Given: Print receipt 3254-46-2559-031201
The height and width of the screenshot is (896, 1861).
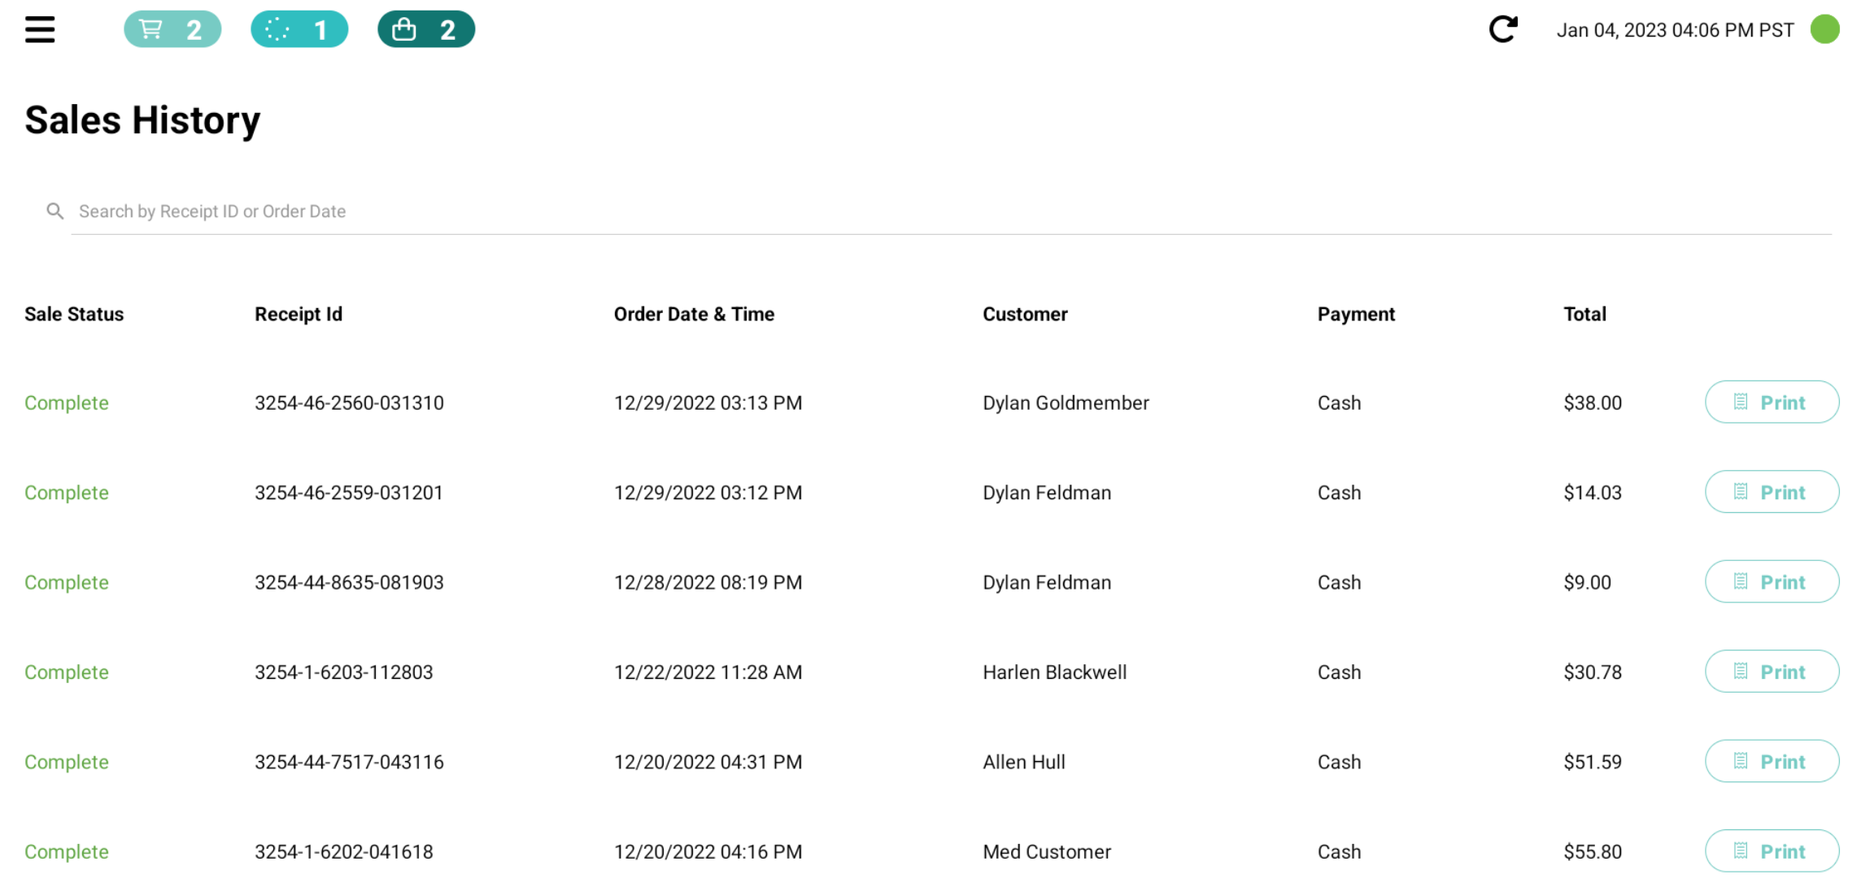Looking at the screenshot, I should (1772, 492).
